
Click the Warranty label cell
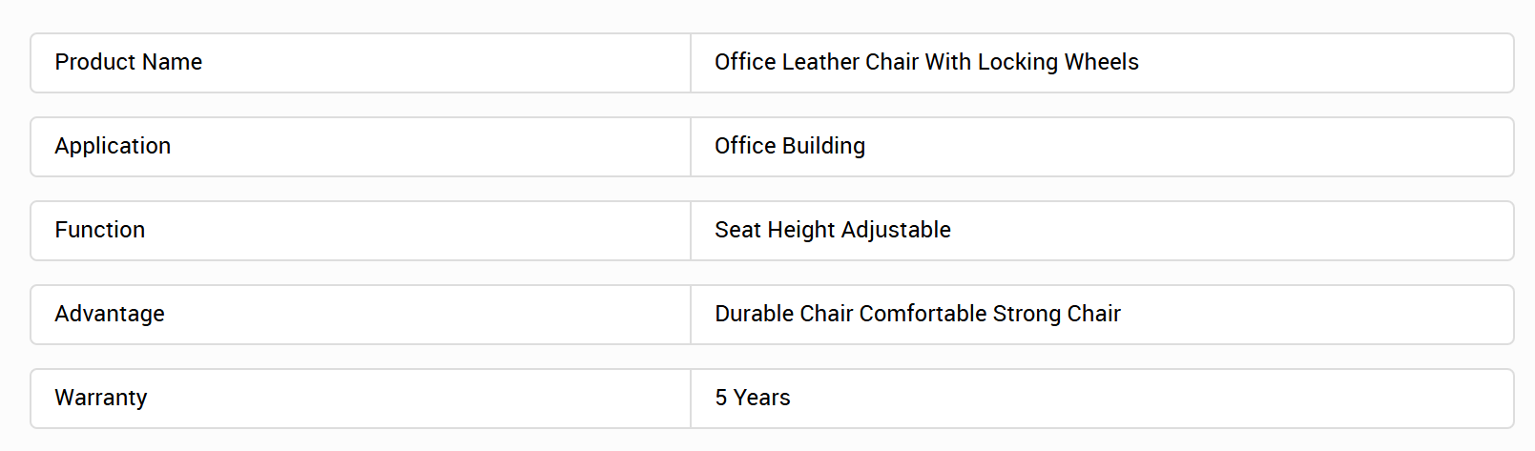pos(361,399)
